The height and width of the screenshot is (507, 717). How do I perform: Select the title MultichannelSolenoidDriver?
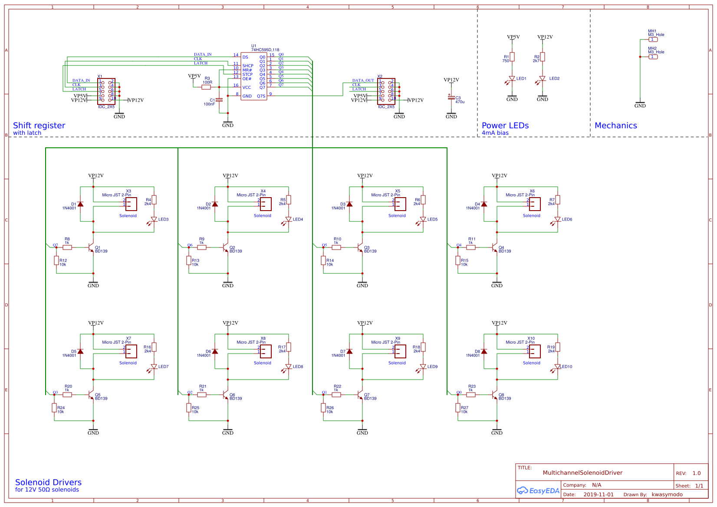click(x=583, y=473)
